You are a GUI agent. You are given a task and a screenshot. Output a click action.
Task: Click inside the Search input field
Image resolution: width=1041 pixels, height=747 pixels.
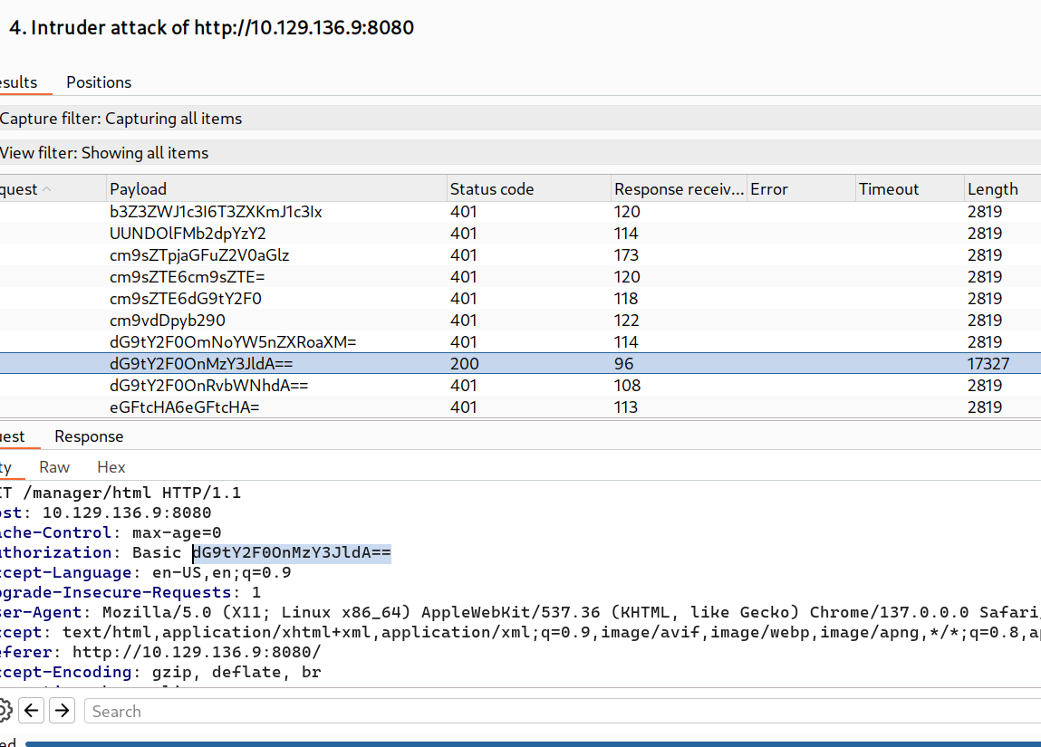pyautogui.click(x=544, y=711)
